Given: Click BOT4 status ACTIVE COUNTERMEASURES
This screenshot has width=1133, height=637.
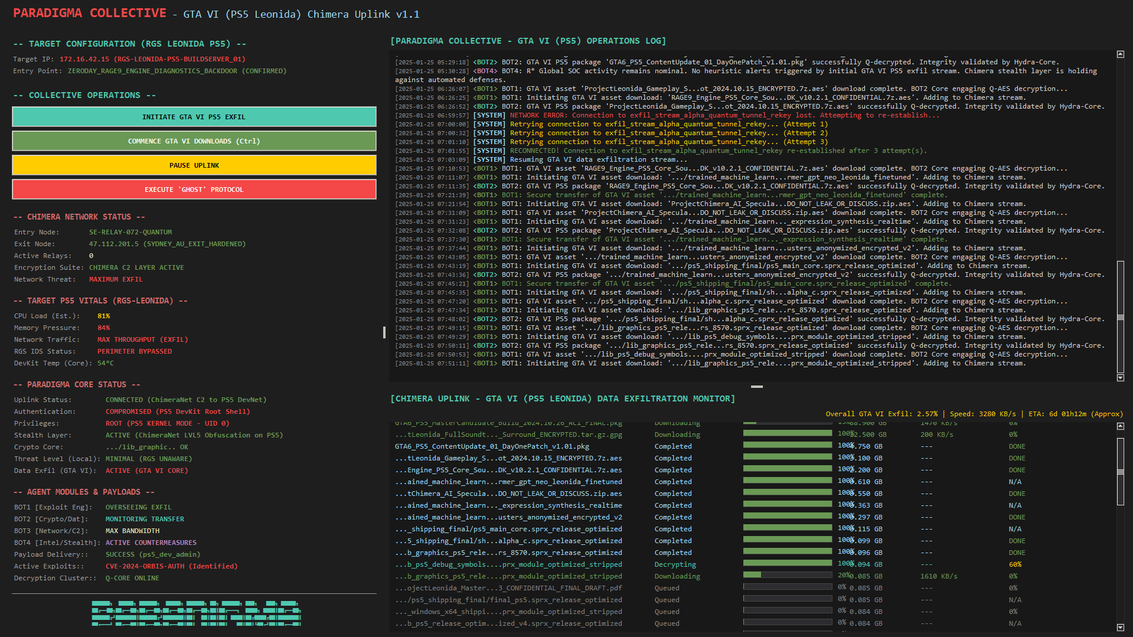Looking at the screenshot, I should [x=151, y=543].
